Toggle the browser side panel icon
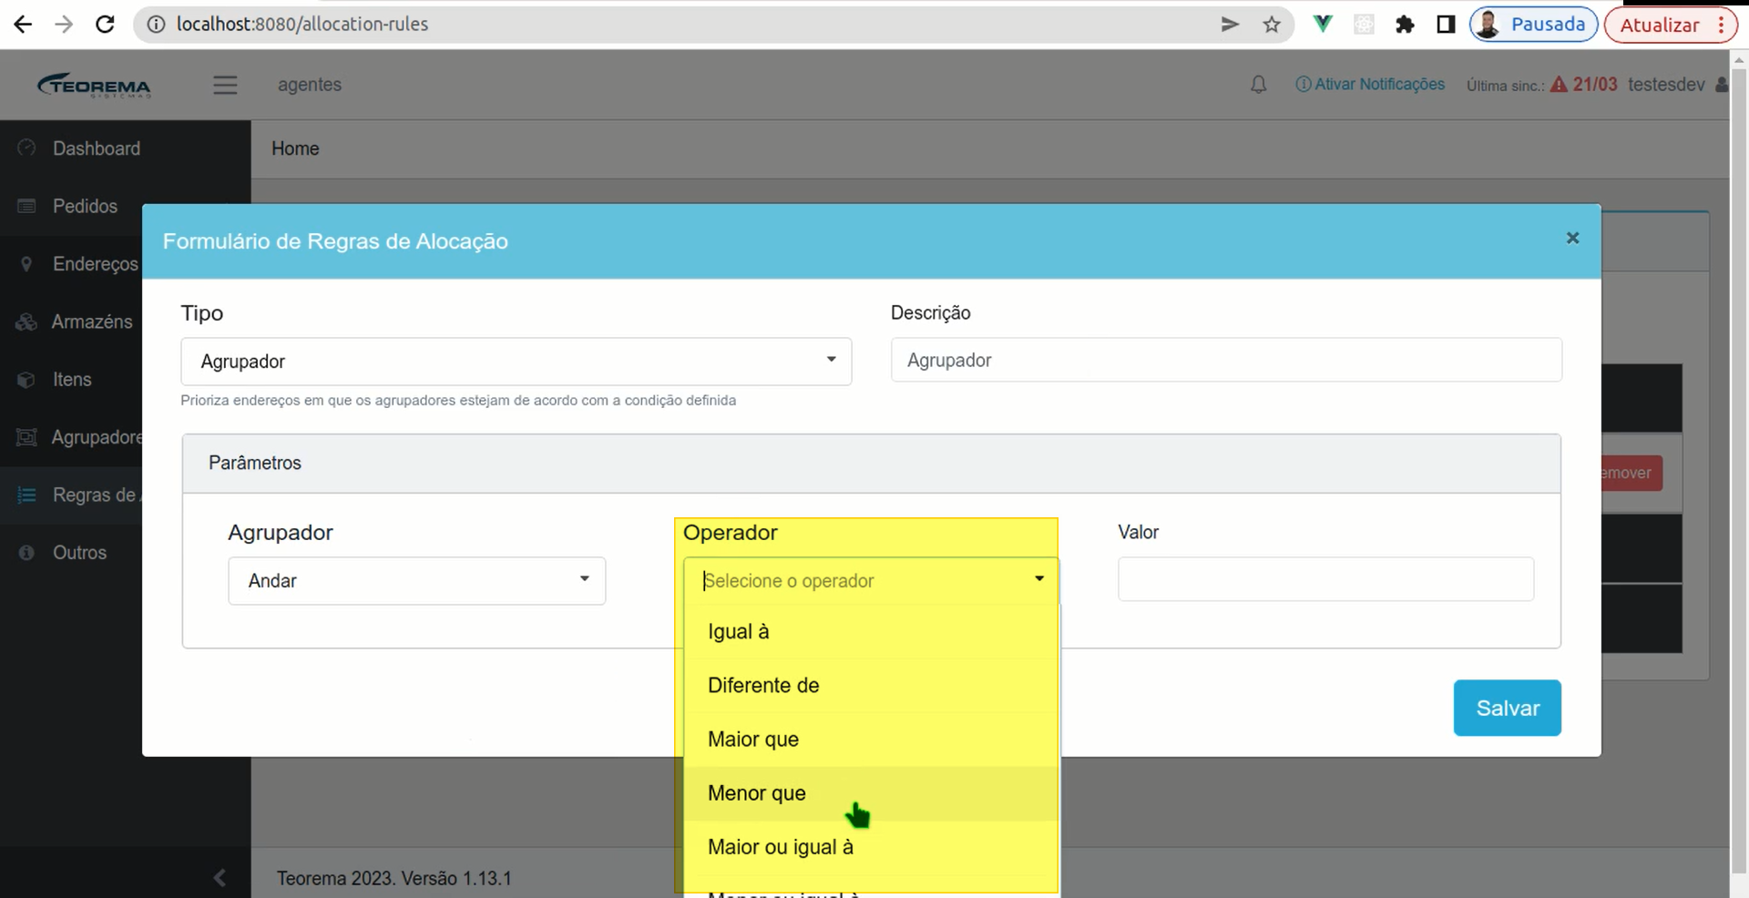This screenshot has width=1749, height=898. (1446, 25)
